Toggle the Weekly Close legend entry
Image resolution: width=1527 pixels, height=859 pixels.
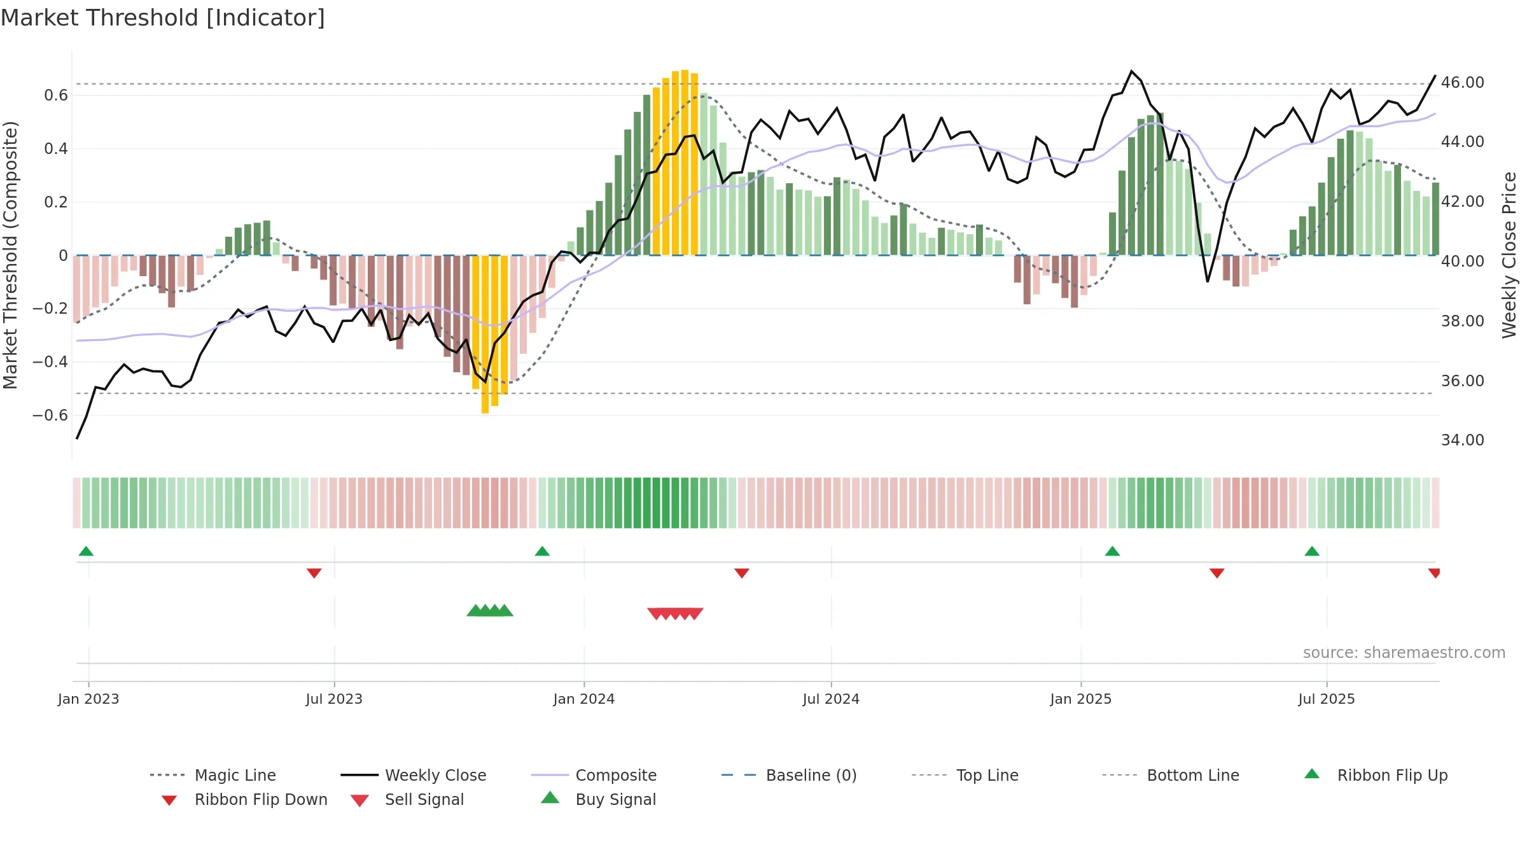coord(414,775)
